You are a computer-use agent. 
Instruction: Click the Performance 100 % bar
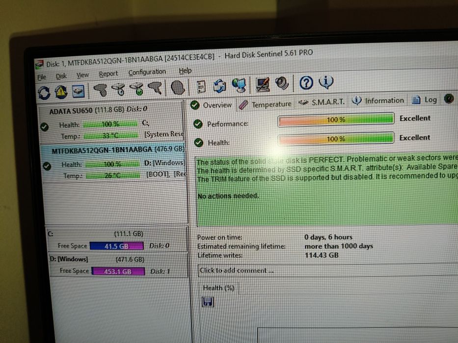pos(336,120)
